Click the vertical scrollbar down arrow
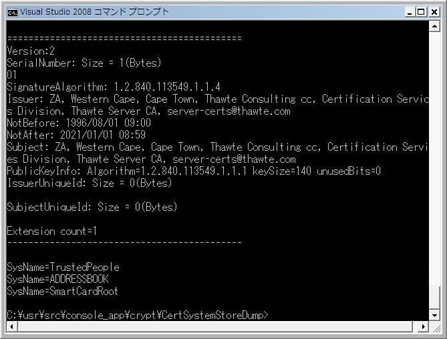 pyautogui.click(x=434, y=316)
